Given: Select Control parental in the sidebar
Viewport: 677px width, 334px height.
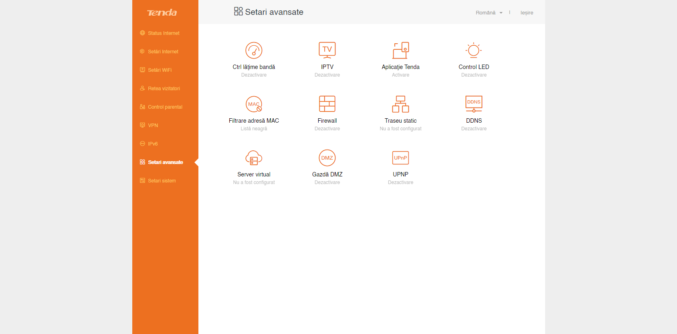Looking at the screenshot, I should (x=165, y=107).
